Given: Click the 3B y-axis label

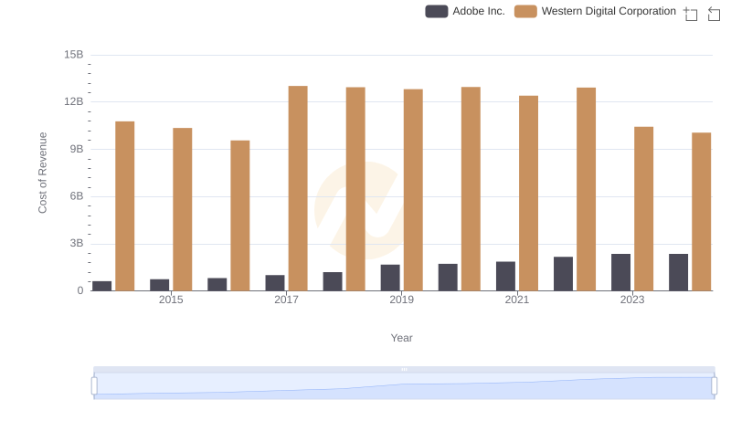Looking at the screenshot, I should (x=77, y=243).
